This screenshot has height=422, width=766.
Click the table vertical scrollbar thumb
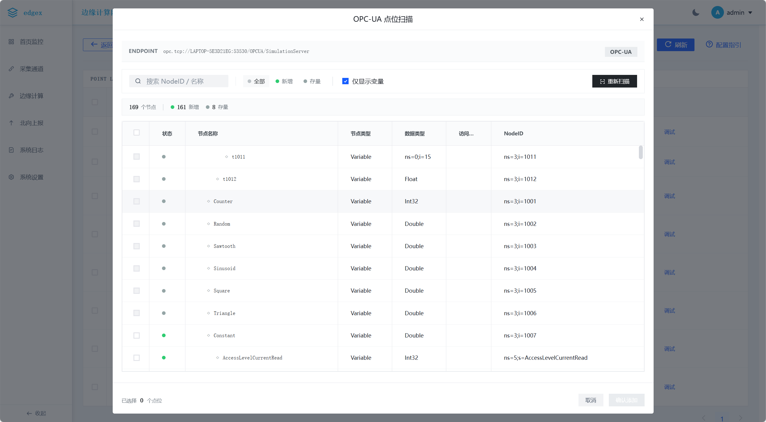click(641, 152)
